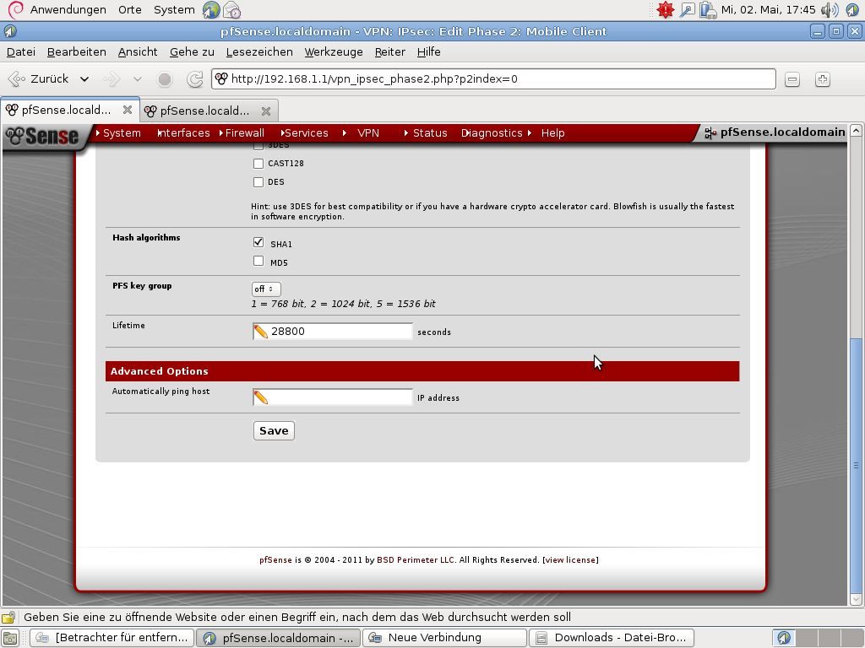Click the Debian swirl logo in top panel

pyautogui.click(x=16, y=9)
